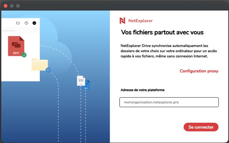Screen dimensions: 229x143
Task: Click the Se connecter button
Action: [201, 127]
